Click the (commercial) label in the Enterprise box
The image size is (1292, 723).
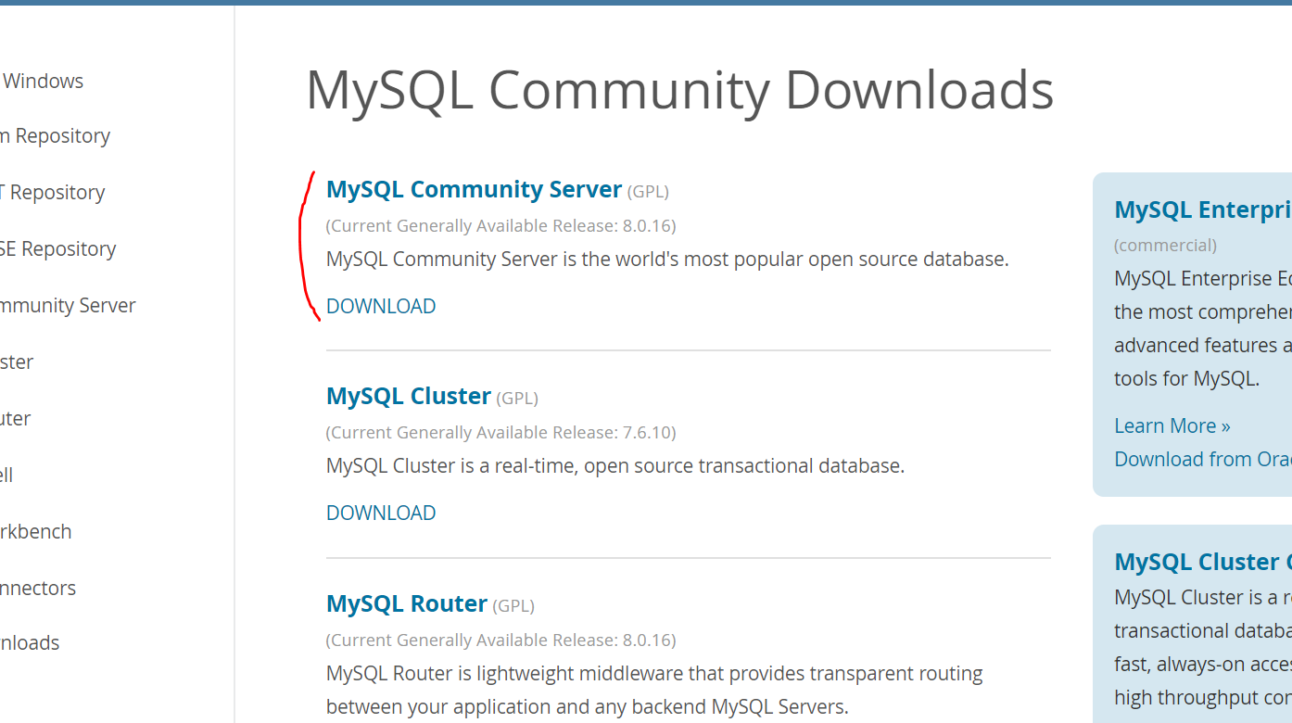(x=1165, y=245)
